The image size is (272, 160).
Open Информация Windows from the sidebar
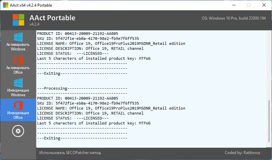[x=18, y=88]
